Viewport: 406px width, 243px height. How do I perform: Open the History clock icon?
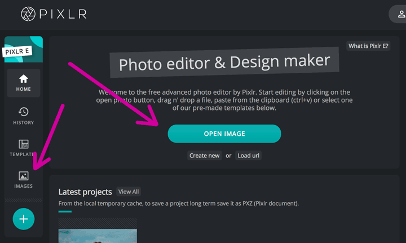23,112
